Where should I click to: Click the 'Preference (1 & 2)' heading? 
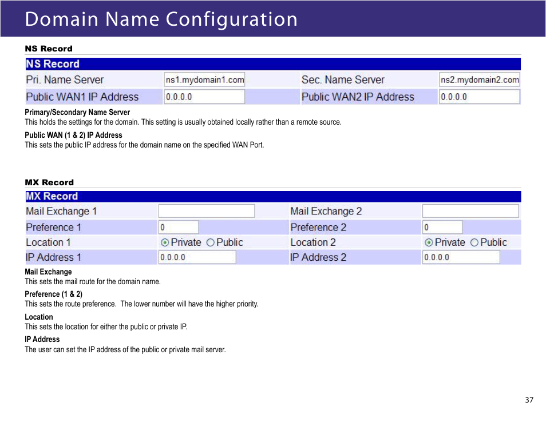54,294
